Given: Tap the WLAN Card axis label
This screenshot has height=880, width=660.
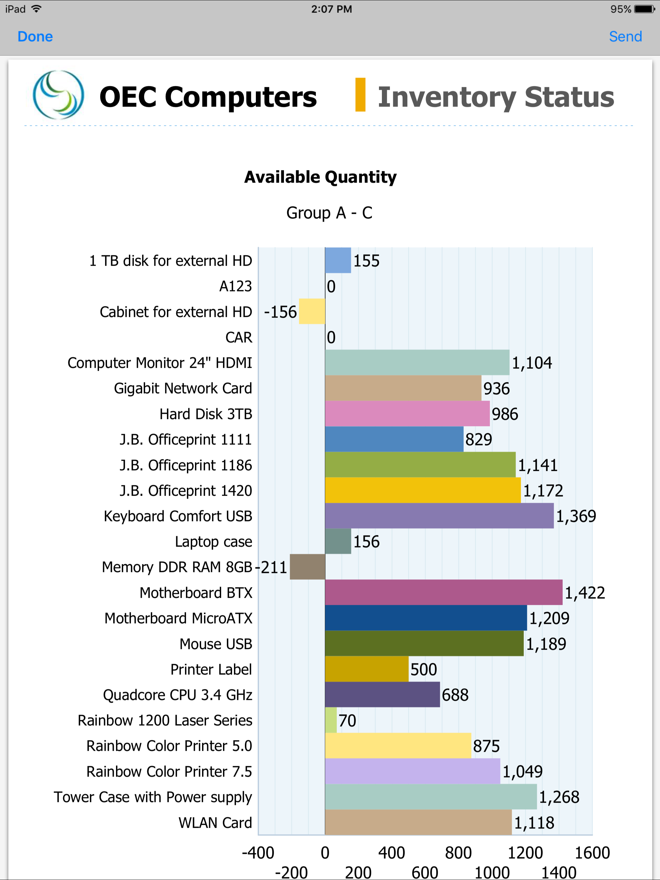Looking at the screenshot, I should tap(215, 823).
